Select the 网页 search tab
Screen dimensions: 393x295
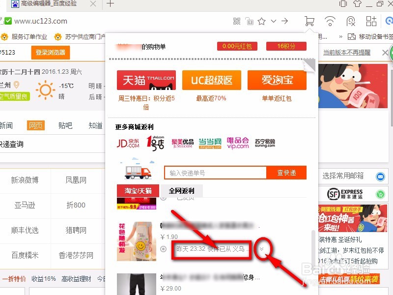click(x=35, y=125)
